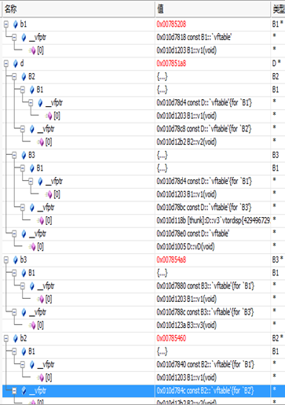Collapse __vfptr valued 0x010d78e0 const D::`vftable'
Image resolution: width=285 pixels, height=405 pixels.
click(x=14, y=234)
